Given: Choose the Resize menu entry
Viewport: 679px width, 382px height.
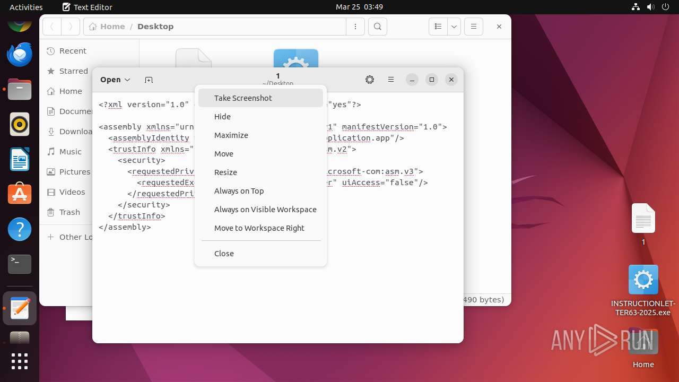Looking at the screenshot, I should [x=260, y=172].
